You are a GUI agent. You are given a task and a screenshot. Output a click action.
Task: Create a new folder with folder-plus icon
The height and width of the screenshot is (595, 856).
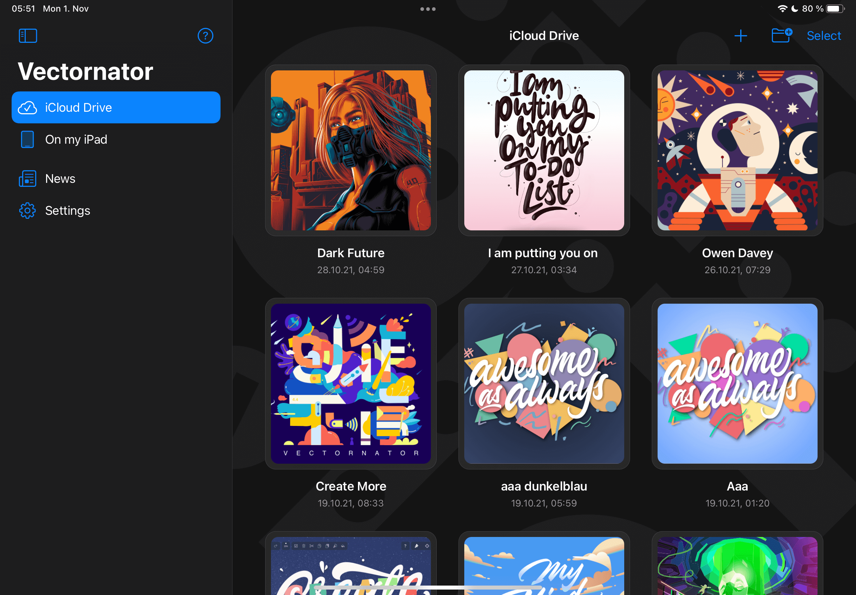(x=782, y=36)
